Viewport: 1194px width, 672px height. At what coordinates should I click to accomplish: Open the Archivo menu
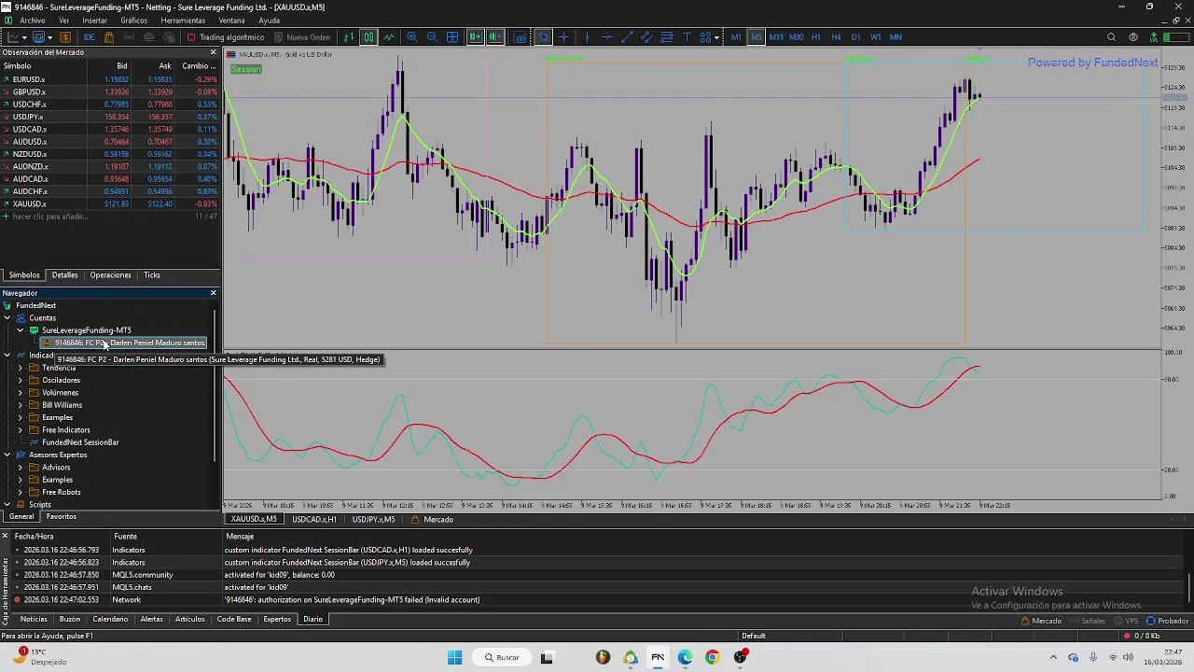[32, 21]
